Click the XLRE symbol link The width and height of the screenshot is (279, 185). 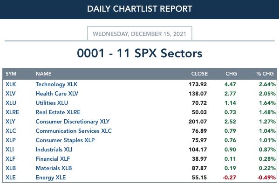coord(12,112)
